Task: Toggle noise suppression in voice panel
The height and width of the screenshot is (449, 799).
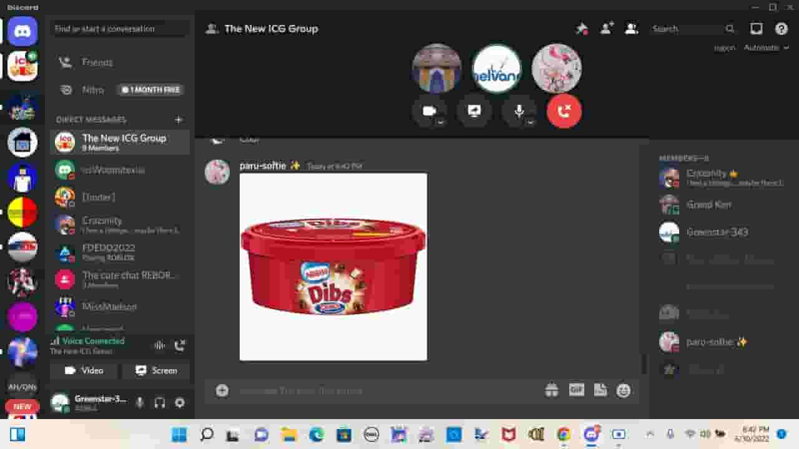Action: tap(160, 345)
